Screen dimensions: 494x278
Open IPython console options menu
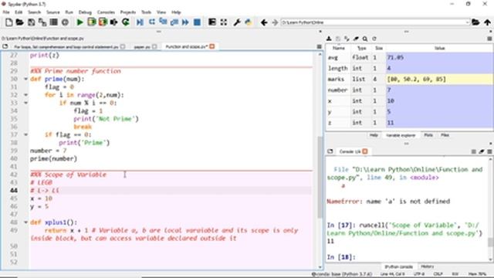pyautogui.click(x=489, y=151)
